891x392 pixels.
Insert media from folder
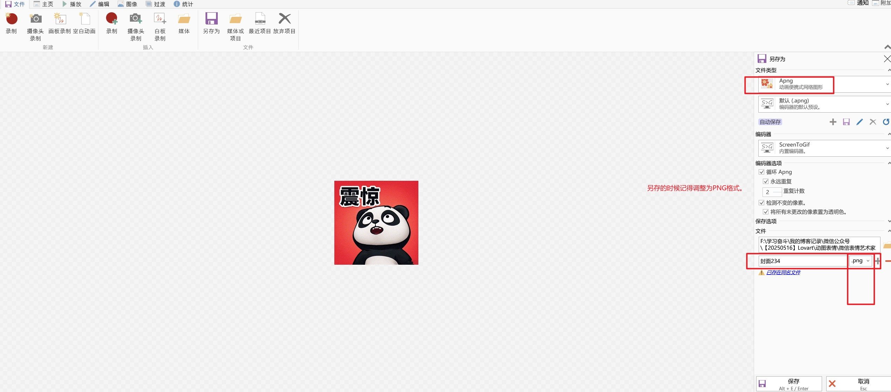(x=184, y=24)
